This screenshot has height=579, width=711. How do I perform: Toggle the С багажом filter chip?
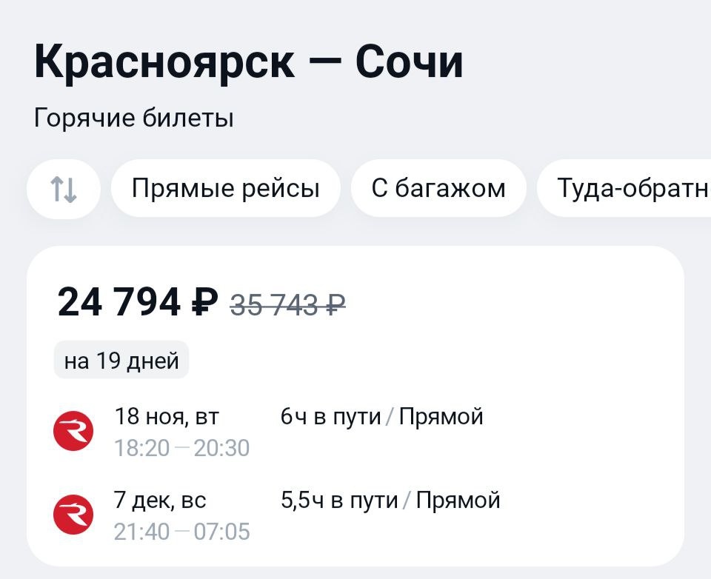pyautogui.click(x=438, y=189)
